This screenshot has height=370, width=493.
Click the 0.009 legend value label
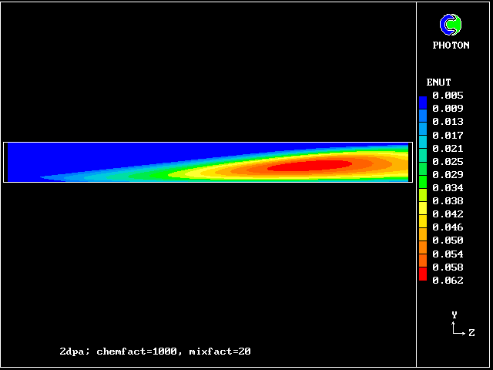[448, 109]
